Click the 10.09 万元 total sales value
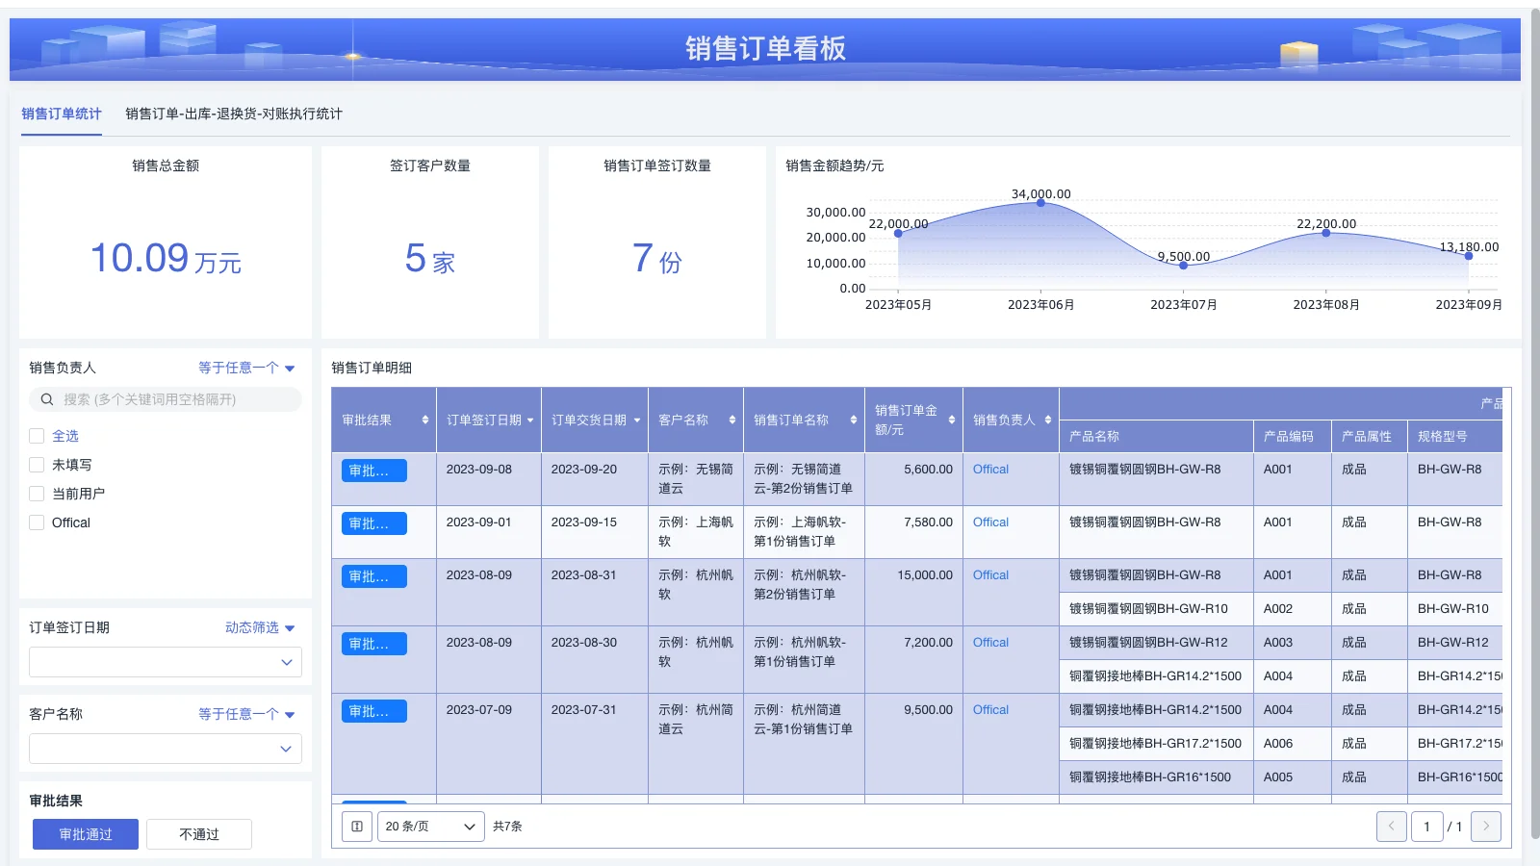The image size is (1540, 866). 166,258
